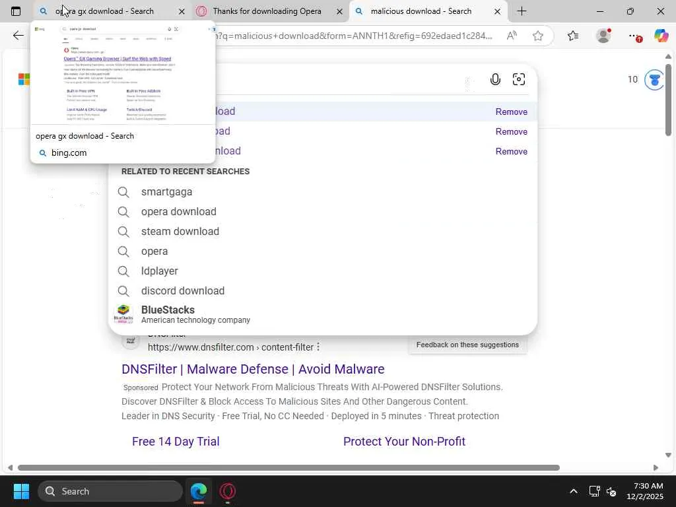
Task: Launch the Copilot sidebar icon
Action: pos(661,36)
